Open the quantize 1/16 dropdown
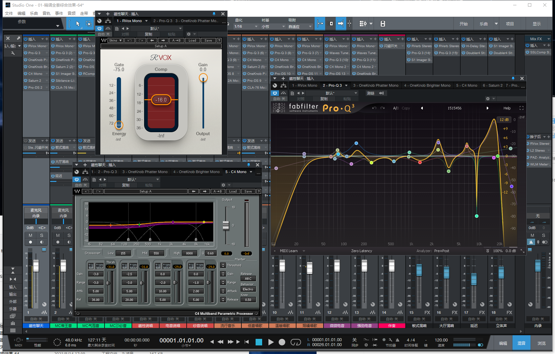The image size is (555, 354). (246, 26)
